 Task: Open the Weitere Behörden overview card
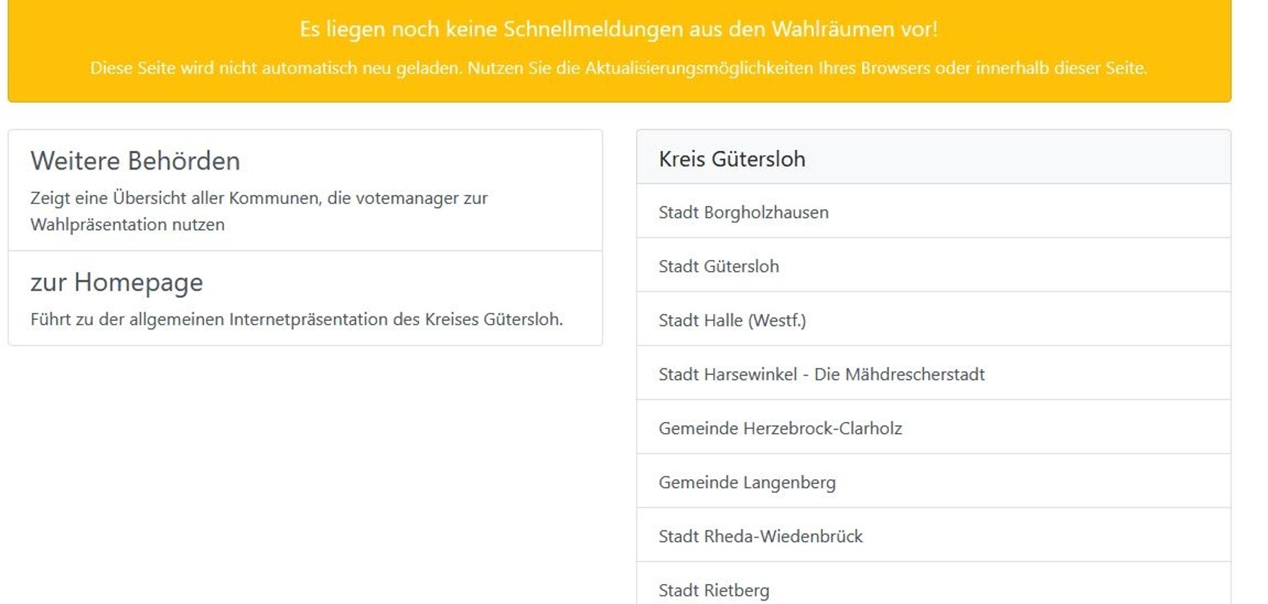click(x=134, y=161)
